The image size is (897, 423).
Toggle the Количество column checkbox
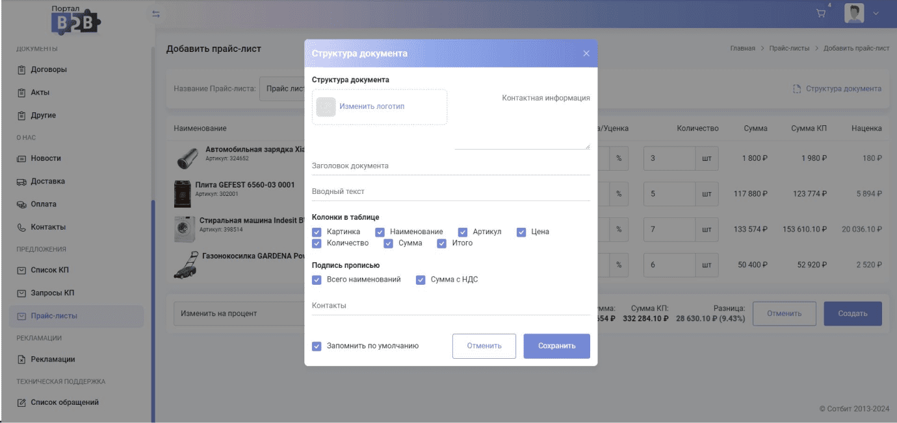tap(317, 243)
